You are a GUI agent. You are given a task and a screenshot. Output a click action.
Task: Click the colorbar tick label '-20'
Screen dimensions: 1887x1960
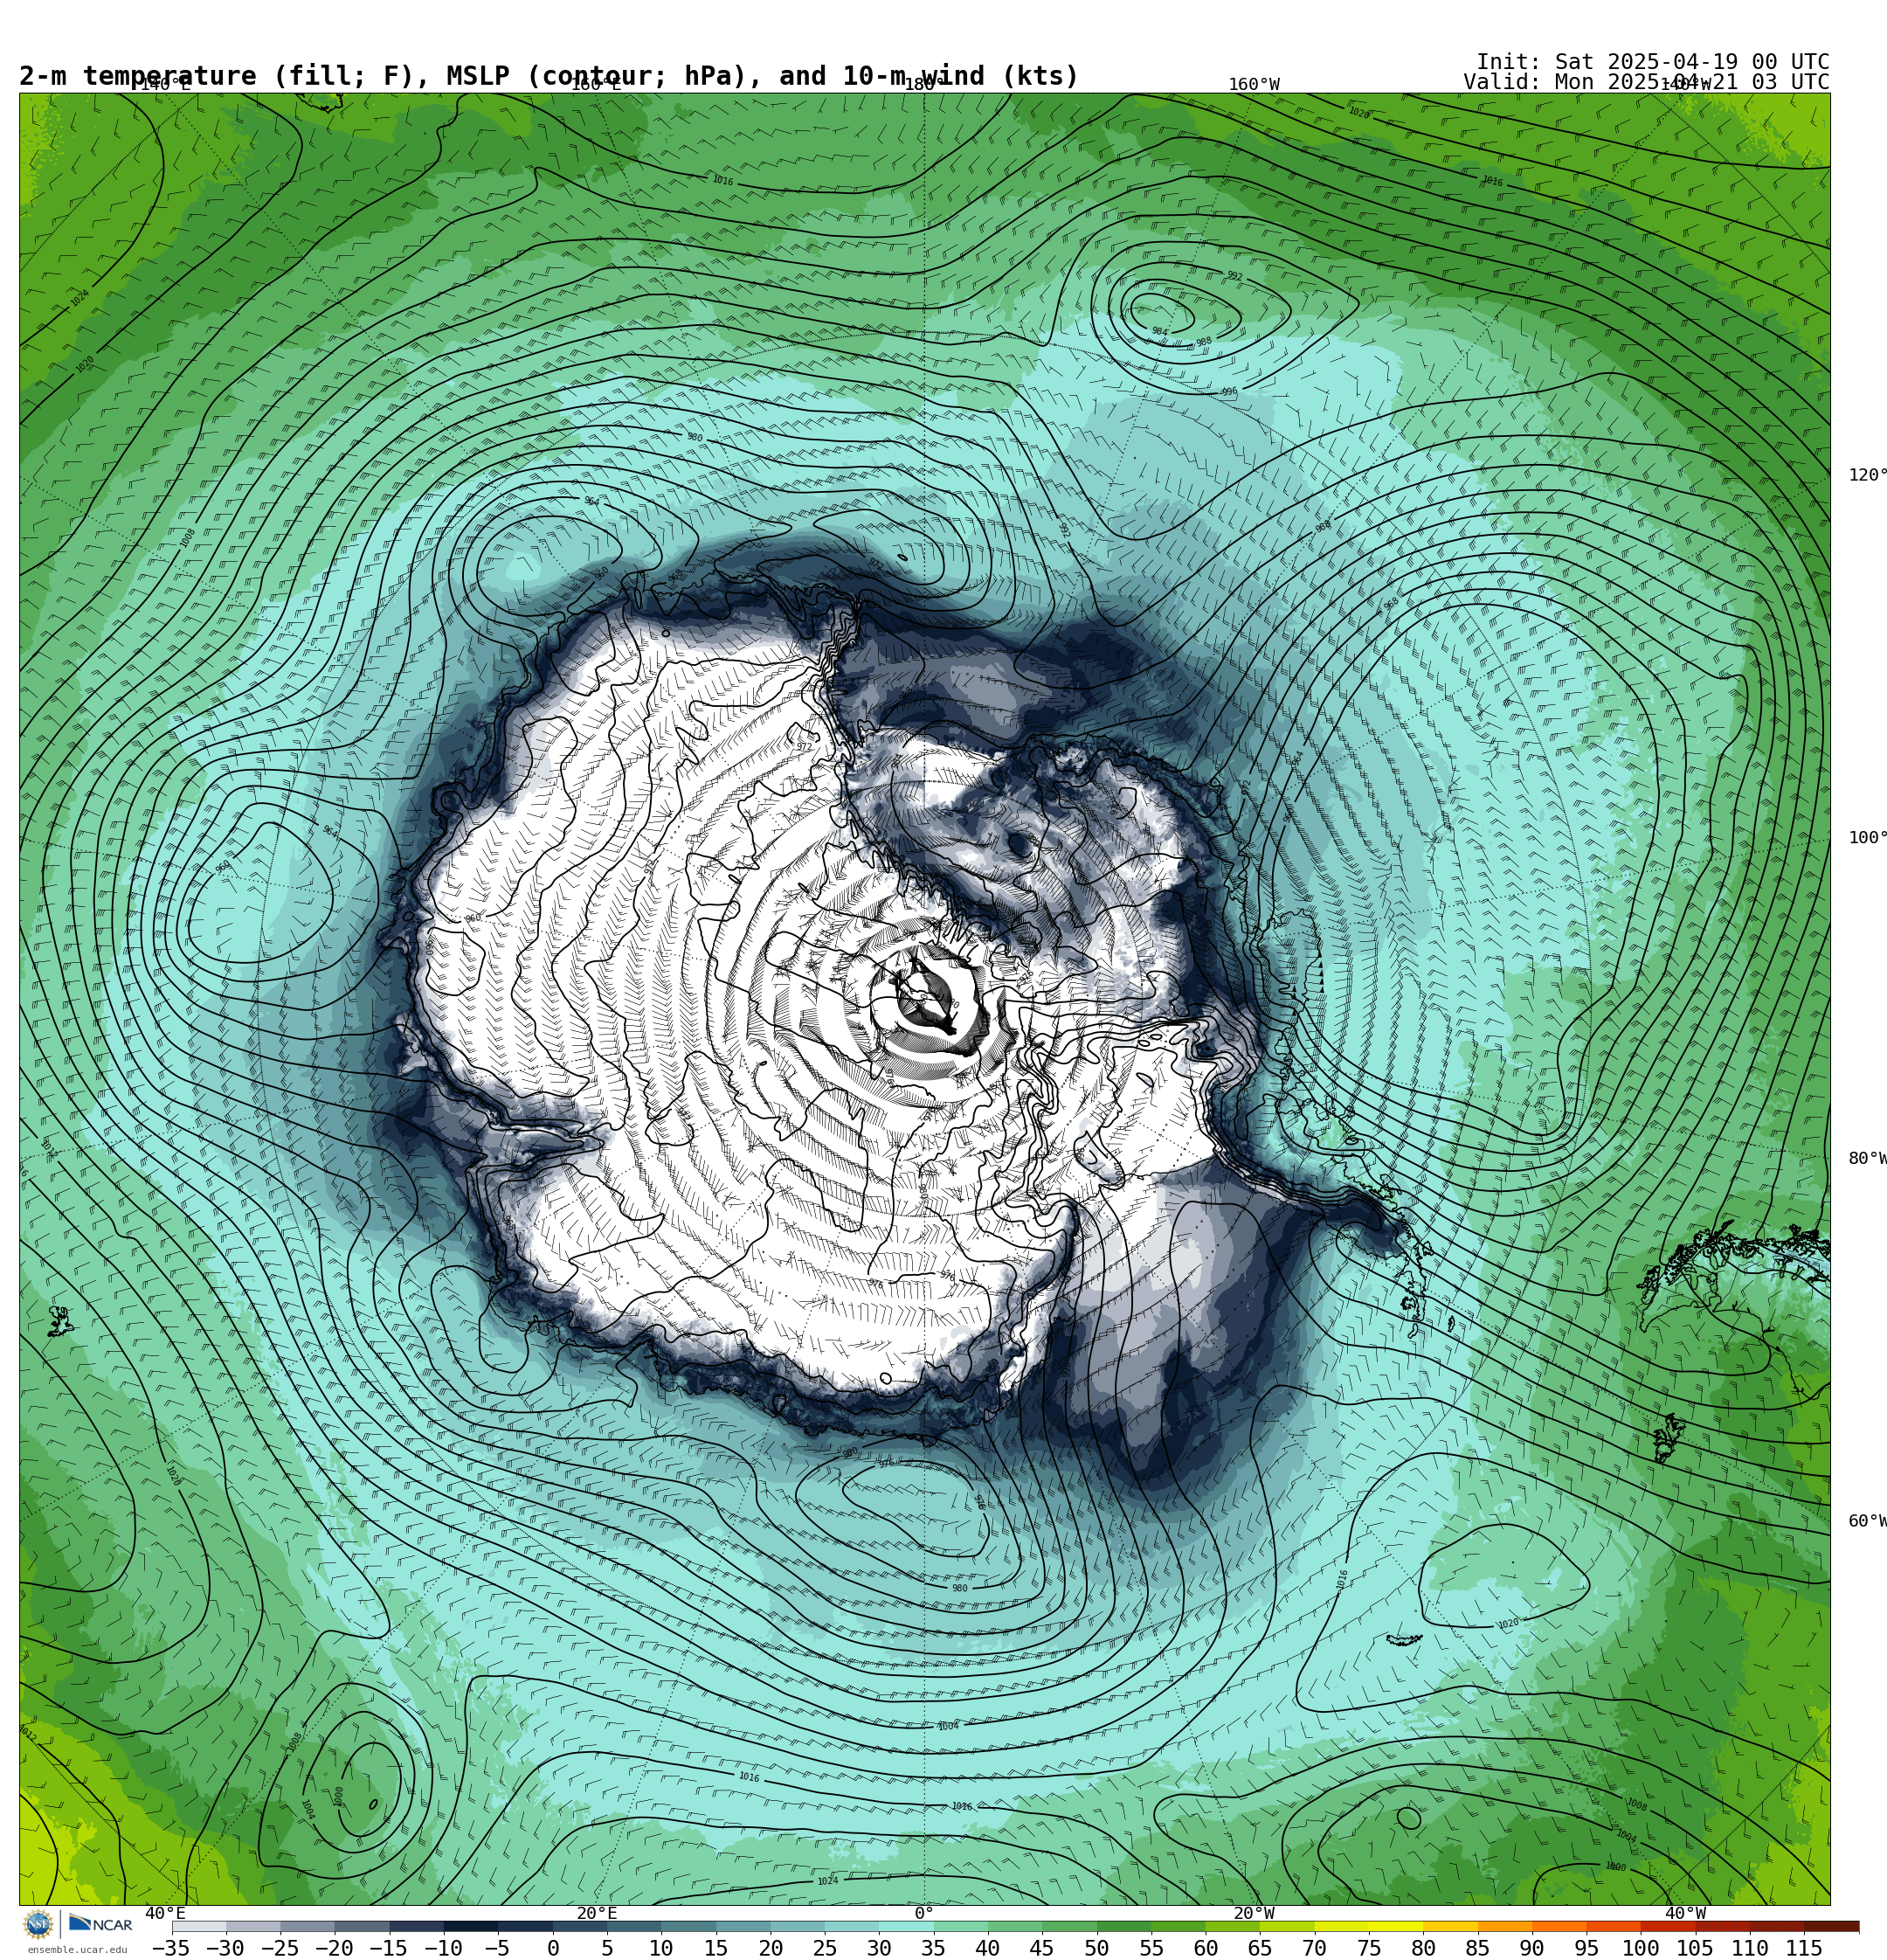click(334, 1948)
